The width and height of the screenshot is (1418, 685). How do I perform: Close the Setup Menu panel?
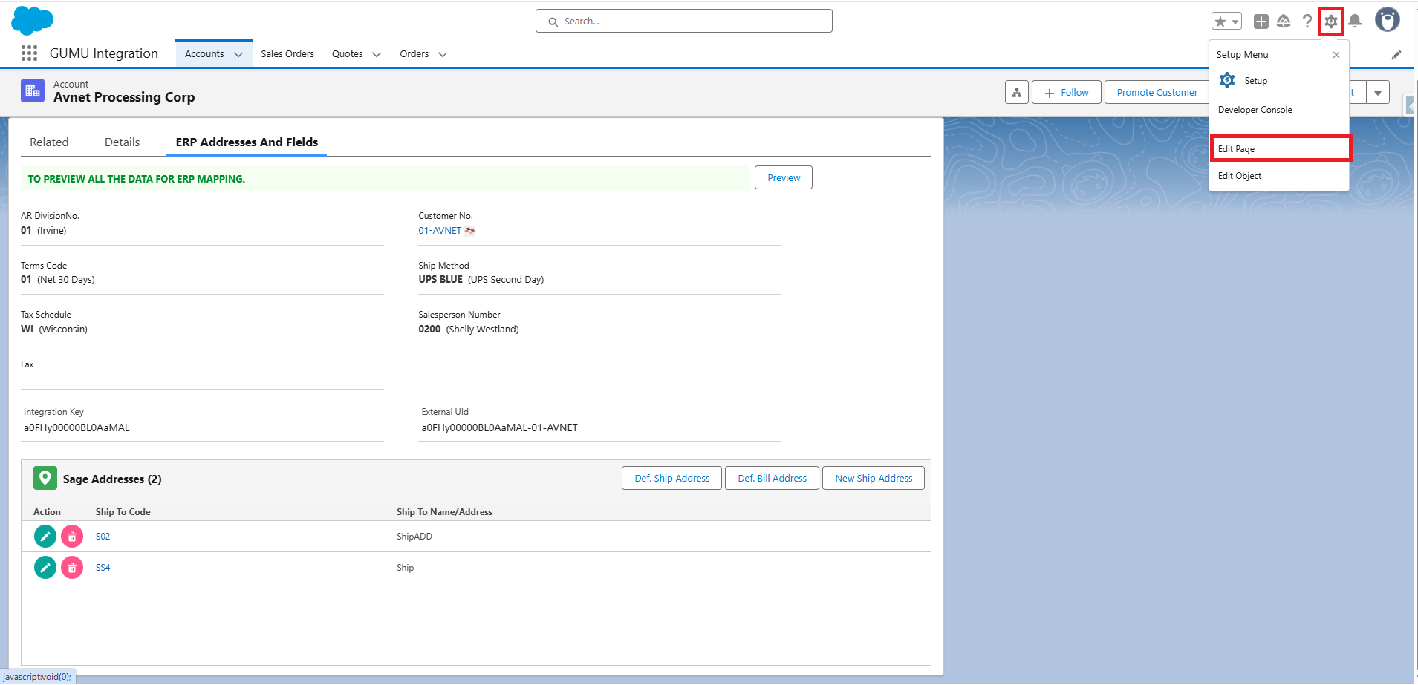pyautogui.click(x=1336, y=55)
